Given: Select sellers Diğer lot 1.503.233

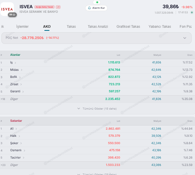Looking at the screenshot, I should coord(113,165).
